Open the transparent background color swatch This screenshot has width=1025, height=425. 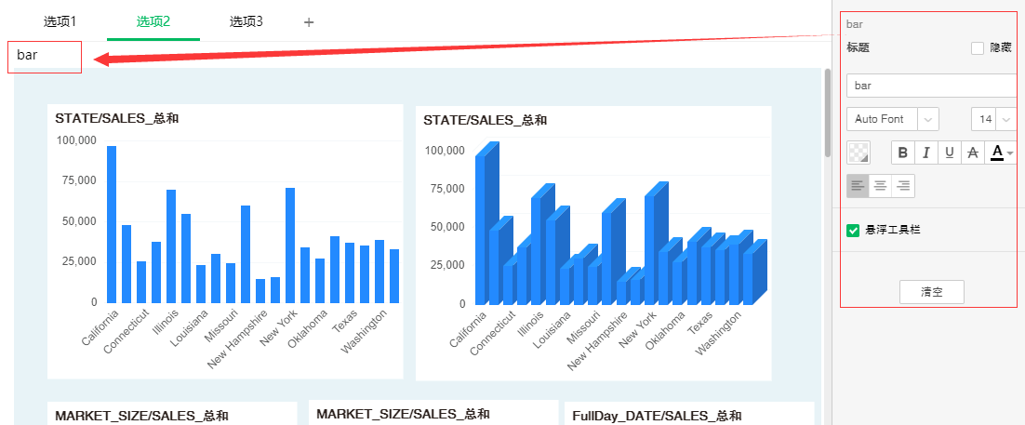tap(859, 153)
